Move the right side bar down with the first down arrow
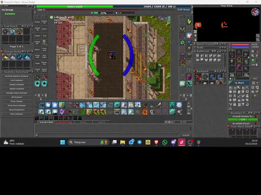 (x=181, y=96)
